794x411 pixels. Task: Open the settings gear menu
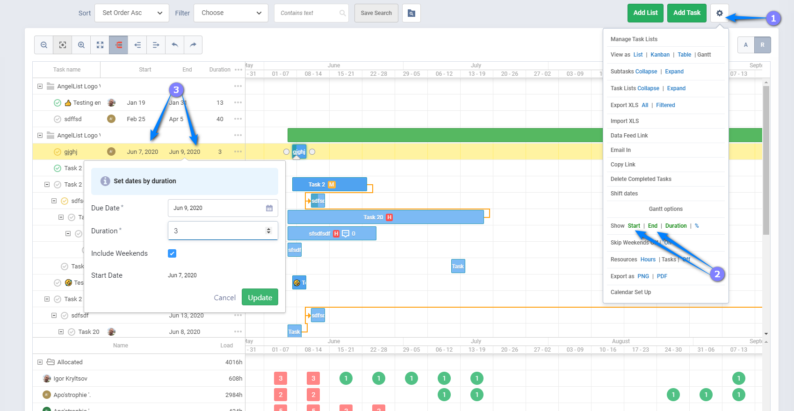(719, 13)
